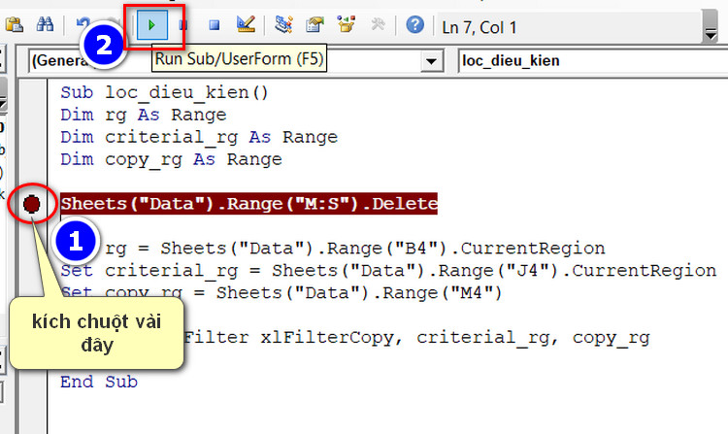
Task: Click the Reset (stop) toolbar icon
Action: [215, 24]
